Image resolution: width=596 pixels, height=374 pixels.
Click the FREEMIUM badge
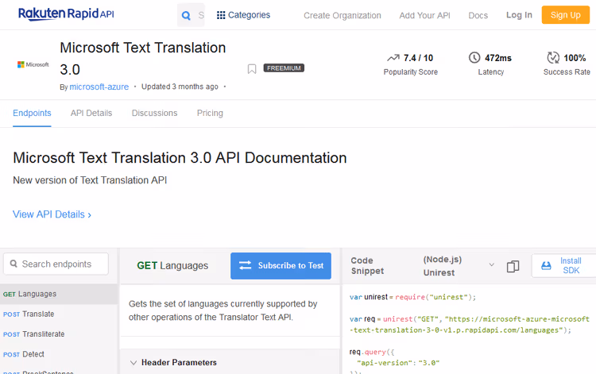(x=284, y=68)
